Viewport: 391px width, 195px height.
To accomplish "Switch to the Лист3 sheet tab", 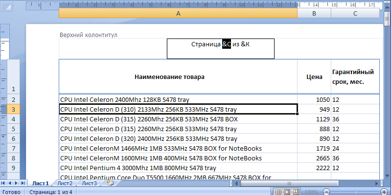I will [x=89, y=183].
